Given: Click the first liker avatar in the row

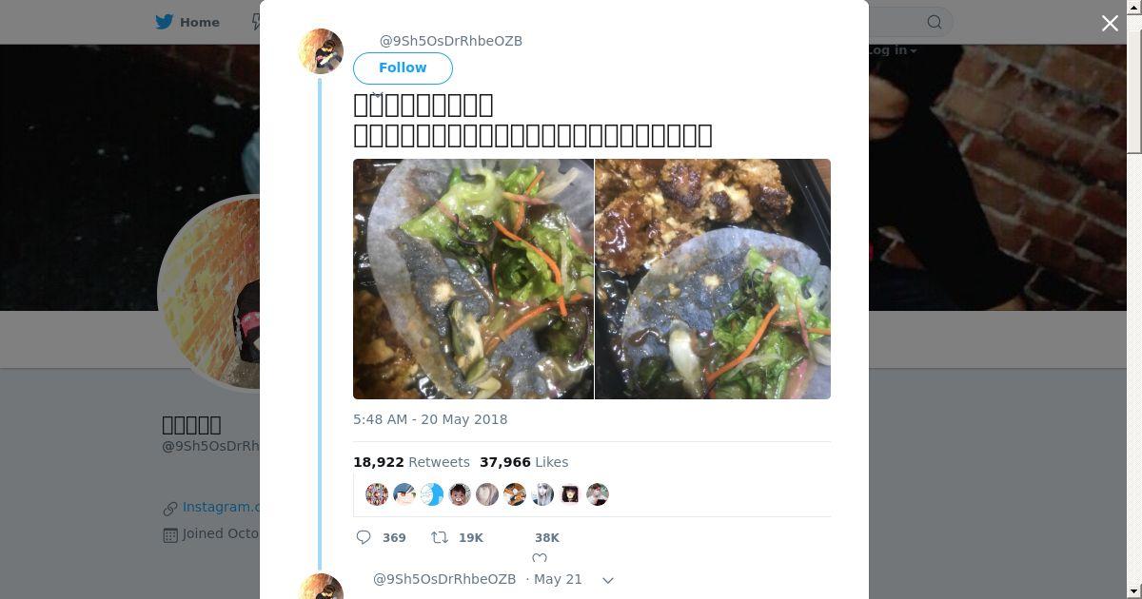Looking at the screenshot, I should 377,494.
